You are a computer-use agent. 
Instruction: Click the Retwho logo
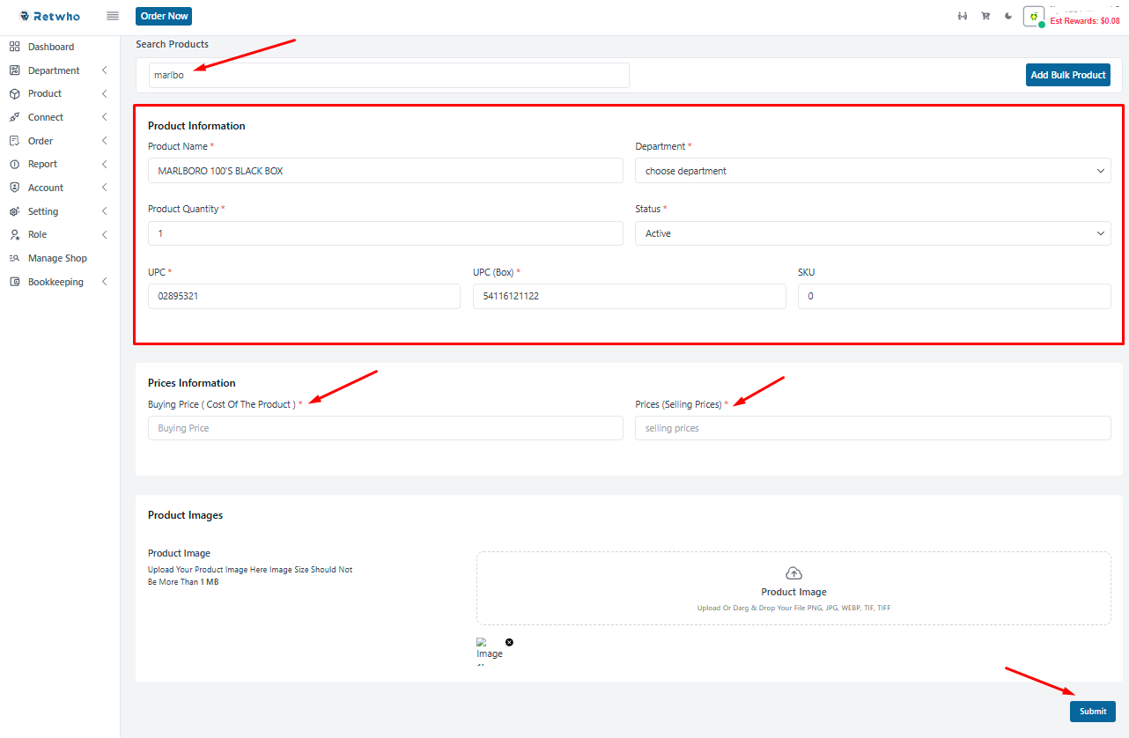click(x=50, y=16)
